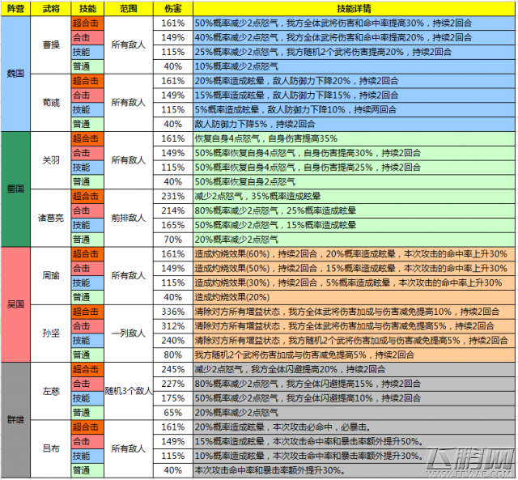Viewport: 518px width, 480px height.
Task: Click 所有敌人 range cell in 吕布's row
Action: pyautogui.click(x=129, y=448)
